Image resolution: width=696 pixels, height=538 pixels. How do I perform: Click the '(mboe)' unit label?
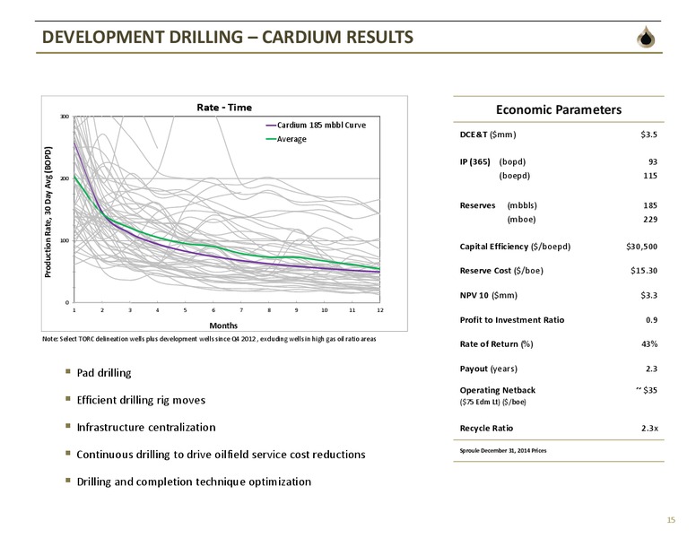[x=522, y=220]
